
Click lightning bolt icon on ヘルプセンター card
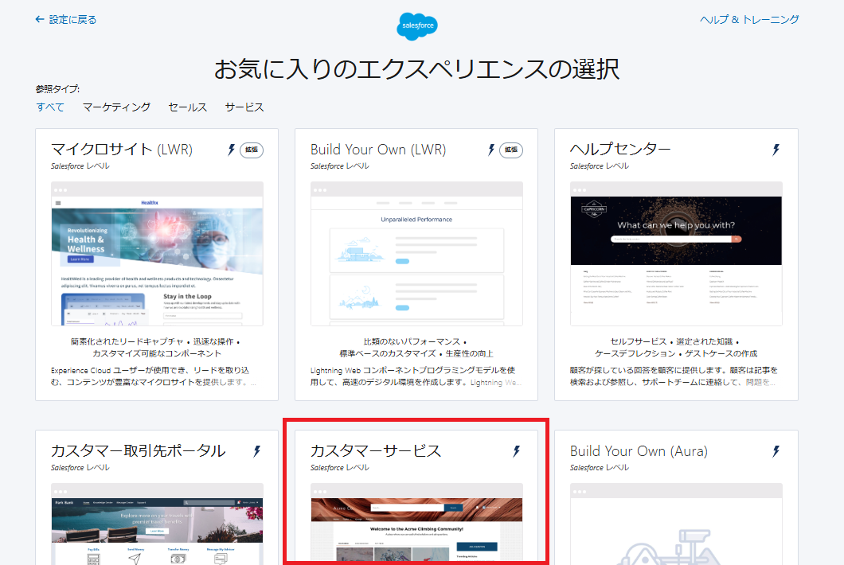point(776,150)
